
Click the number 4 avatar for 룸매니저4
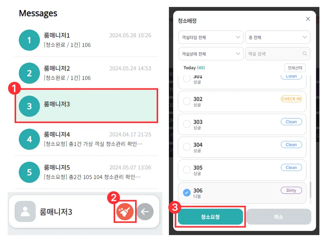(x=29, y=139)
